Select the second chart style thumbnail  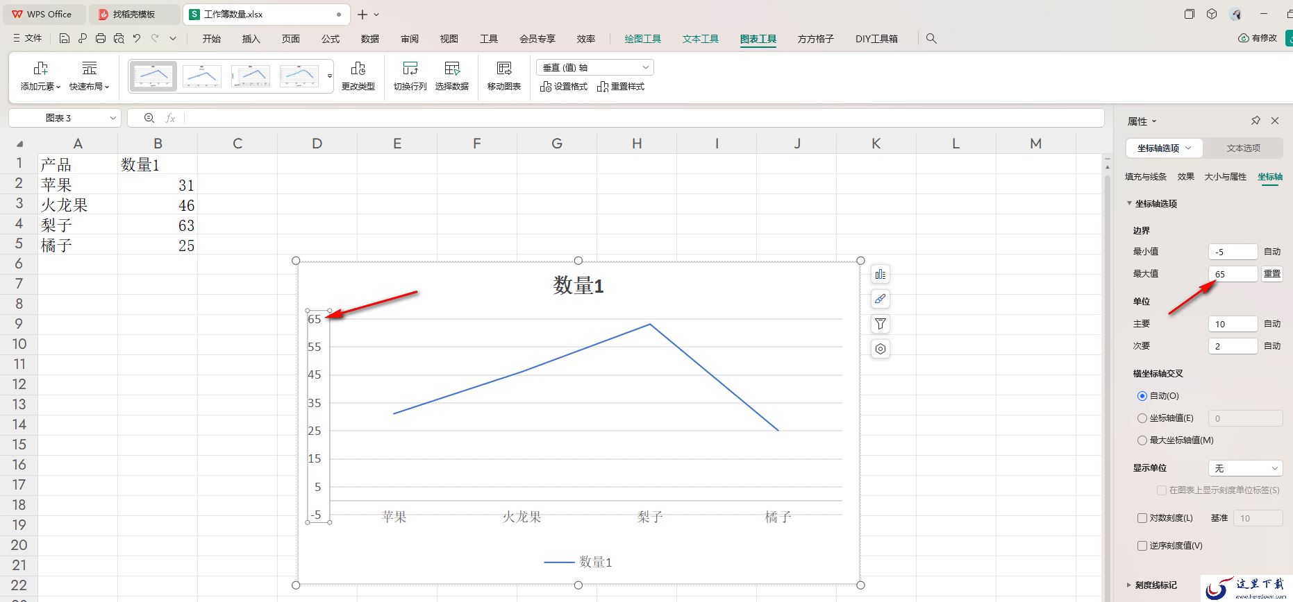click(202, 76)
